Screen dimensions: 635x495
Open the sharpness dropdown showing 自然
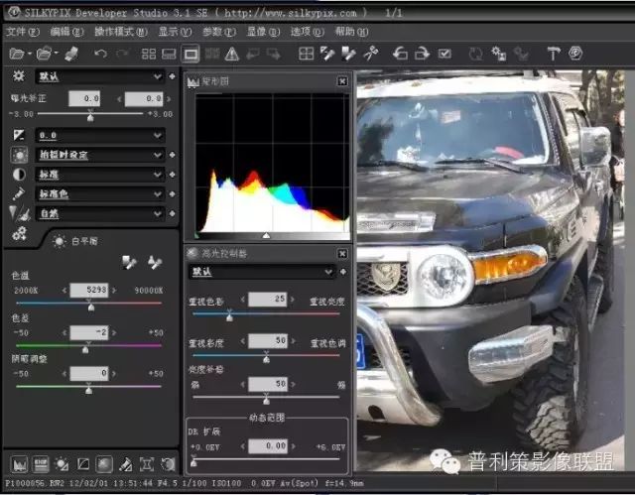99,213
